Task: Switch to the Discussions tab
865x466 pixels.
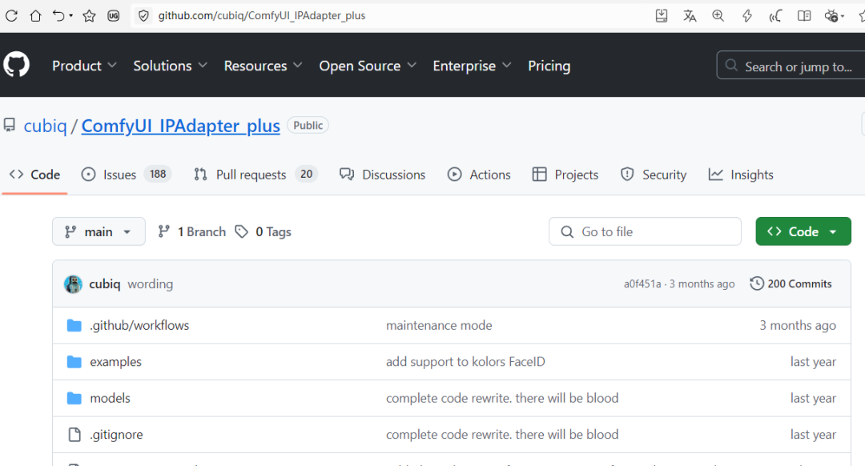Action: [x=382, y=175]
